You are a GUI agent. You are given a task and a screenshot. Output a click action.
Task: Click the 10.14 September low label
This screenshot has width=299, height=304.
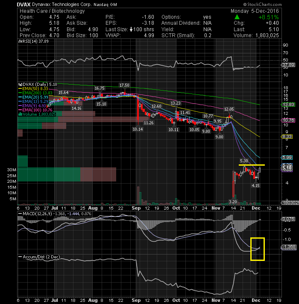tap(138, 129)
